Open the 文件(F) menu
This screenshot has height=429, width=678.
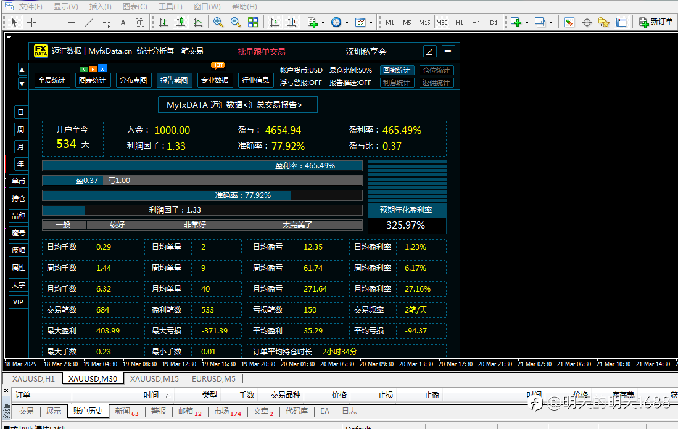30,7
